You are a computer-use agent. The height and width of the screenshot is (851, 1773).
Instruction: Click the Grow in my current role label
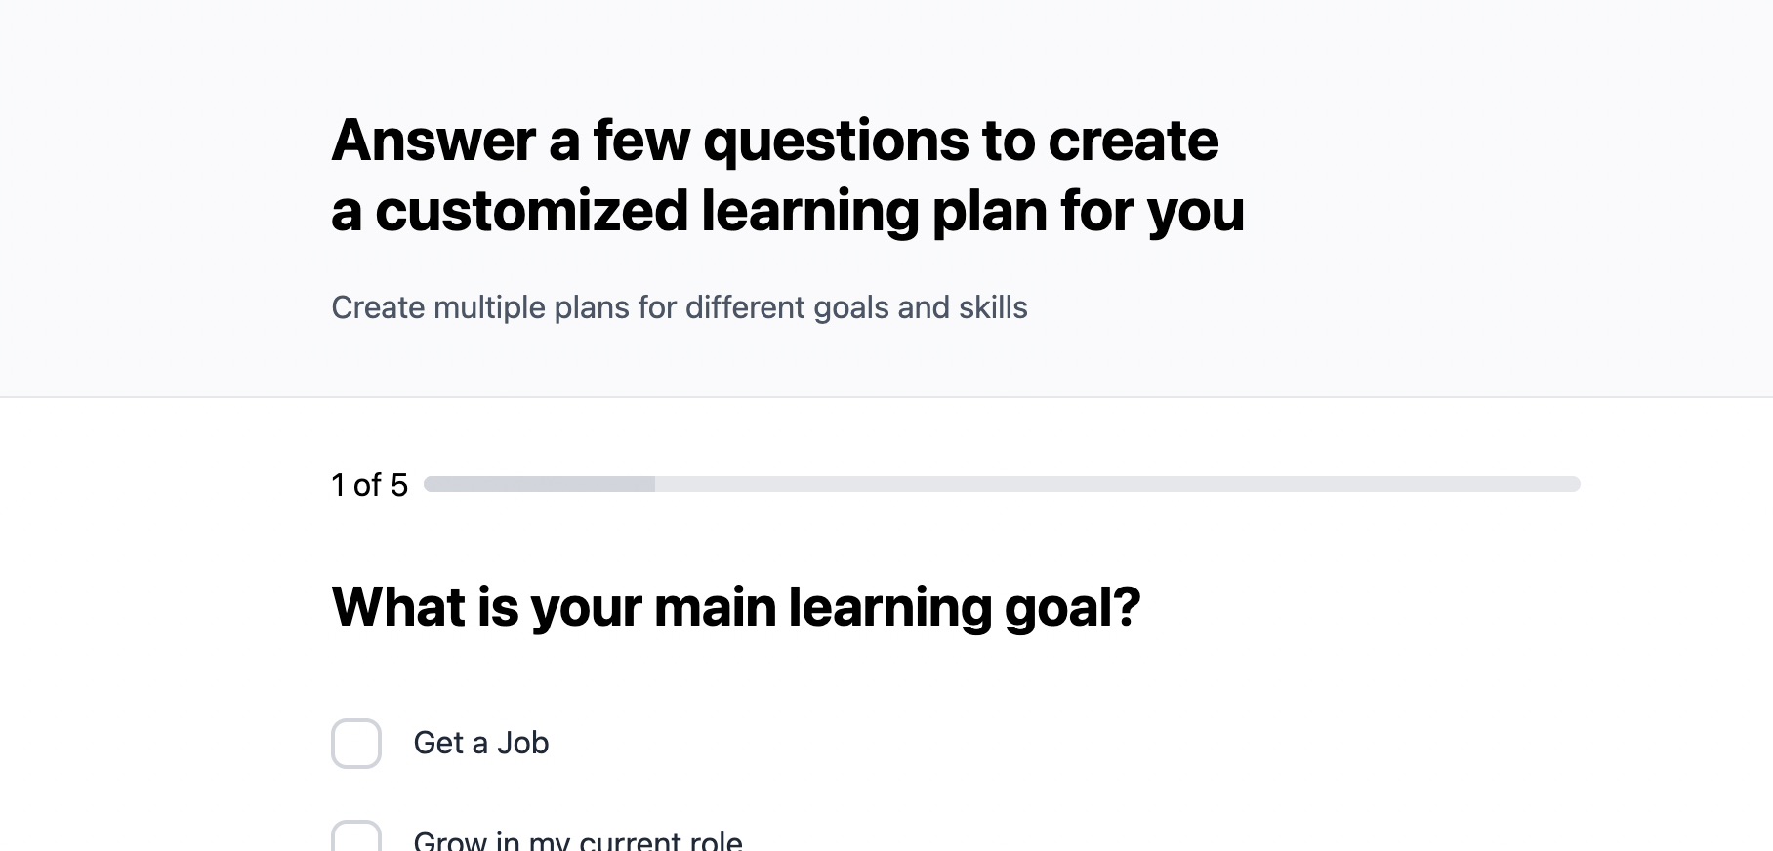coord(576,837)
